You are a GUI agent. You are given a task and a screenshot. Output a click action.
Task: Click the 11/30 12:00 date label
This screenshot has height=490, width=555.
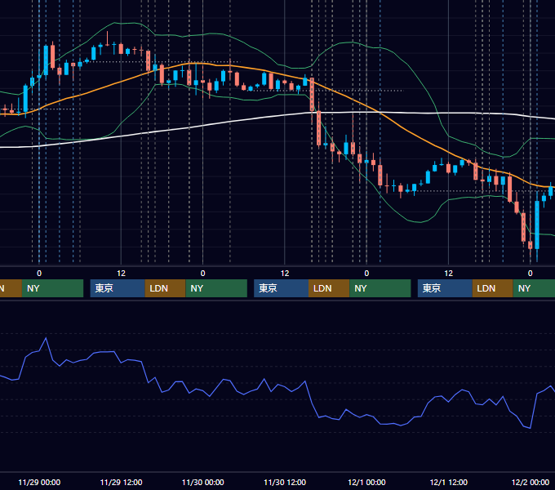click(x=285, y=482)
